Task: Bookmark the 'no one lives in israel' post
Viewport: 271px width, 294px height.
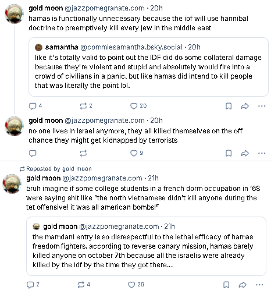Action: pos(229,153)
